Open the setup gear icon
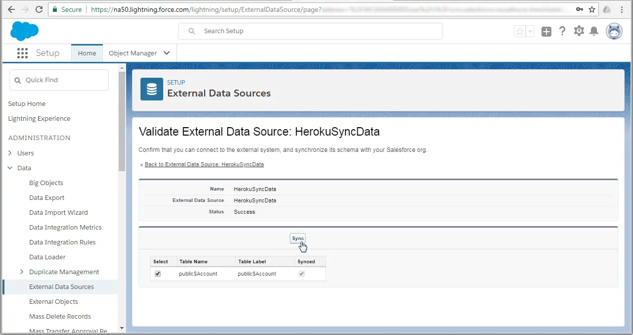633x335 pixels. pyautogui.click(x=579, y=31)
